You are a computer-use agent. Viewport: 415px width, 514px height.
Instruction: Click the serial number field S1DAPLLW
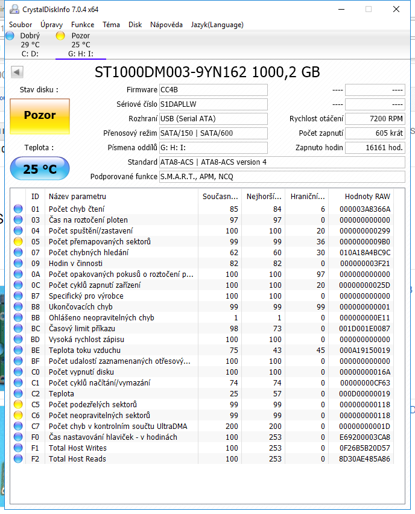point(214,104)
